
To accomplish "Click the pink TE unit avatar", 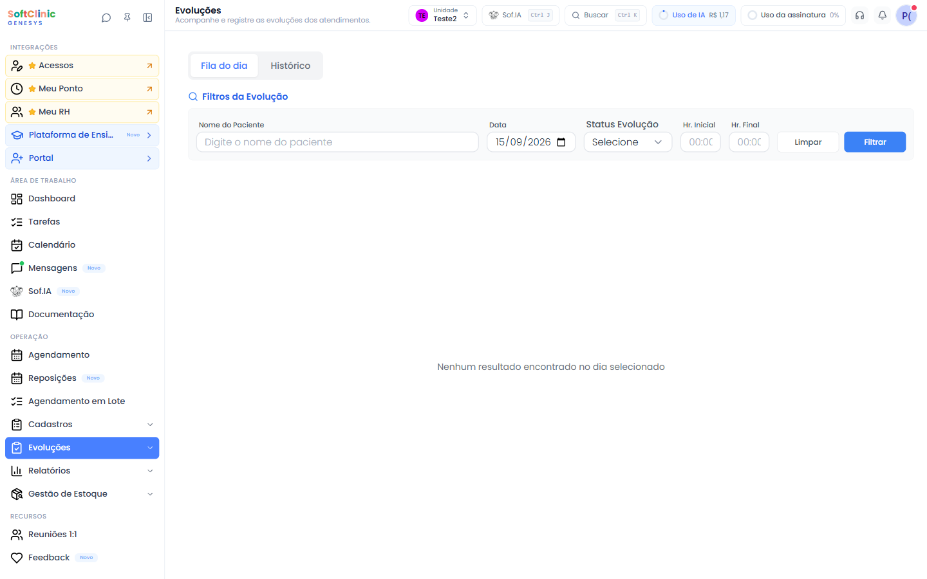I will click(x=422, y=15).
